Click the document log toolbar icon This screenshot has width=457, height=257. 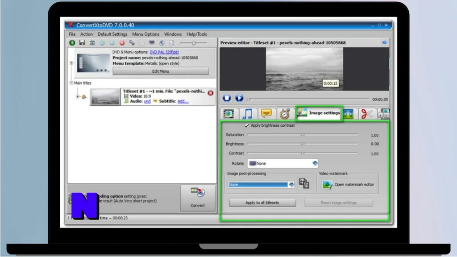coord(172,43)
